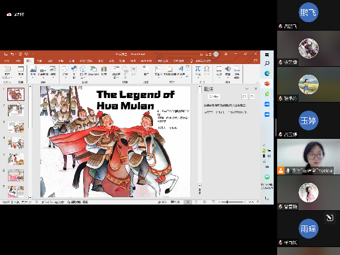Switch to Slide Sorter view
Viewport: 340px width, 255px height.
196,202
